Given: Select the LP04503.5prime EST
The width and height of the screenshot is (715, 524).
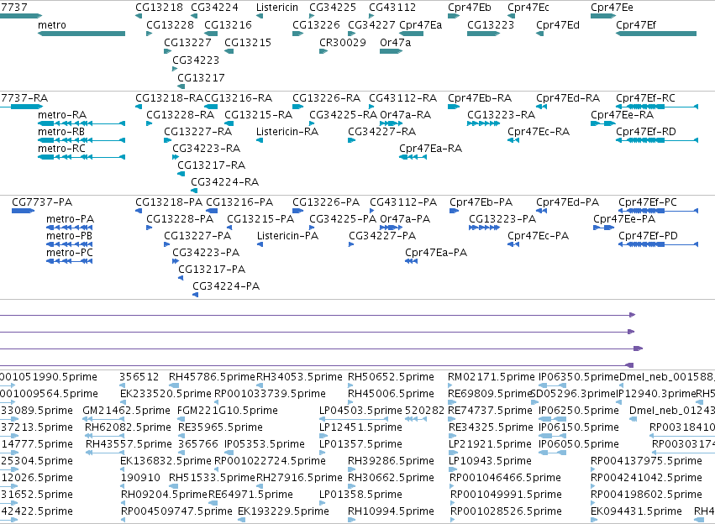Looking at the screenshot, I should tap(354, 419).
